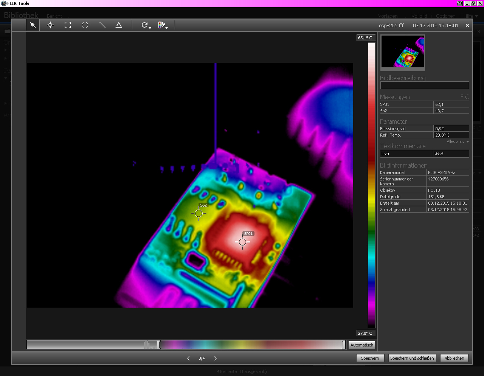484x376 pixels.
Task: Save the image with Speichern
Action: click(370, 358)
